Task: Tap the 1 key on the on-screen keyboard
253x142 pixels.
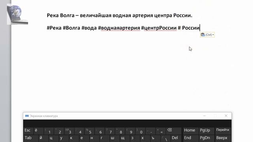Action: point(49,131)
